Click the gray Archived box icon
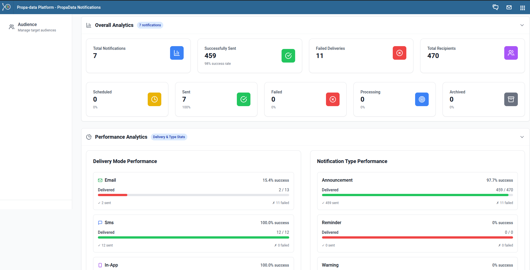The height and width of the screenshot is (270, 530). (511, 99)
